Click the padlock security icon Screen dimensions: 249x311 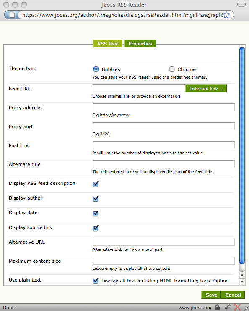click(x=218, y=307)
